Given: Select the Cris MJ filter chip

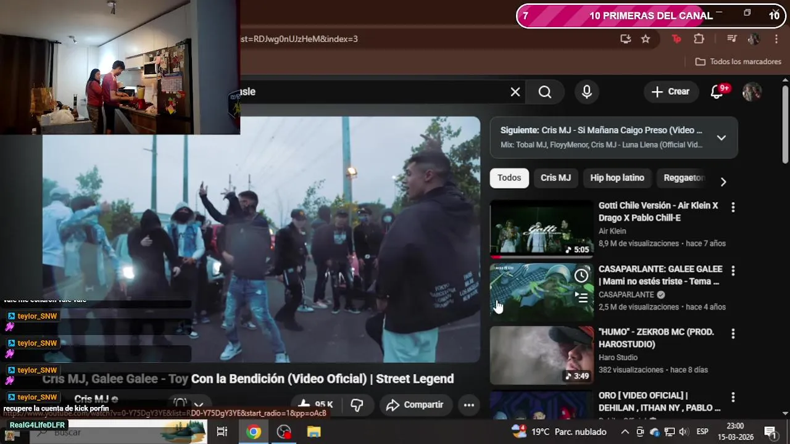Looking at the screenshot, I should (x=555, y=178).
